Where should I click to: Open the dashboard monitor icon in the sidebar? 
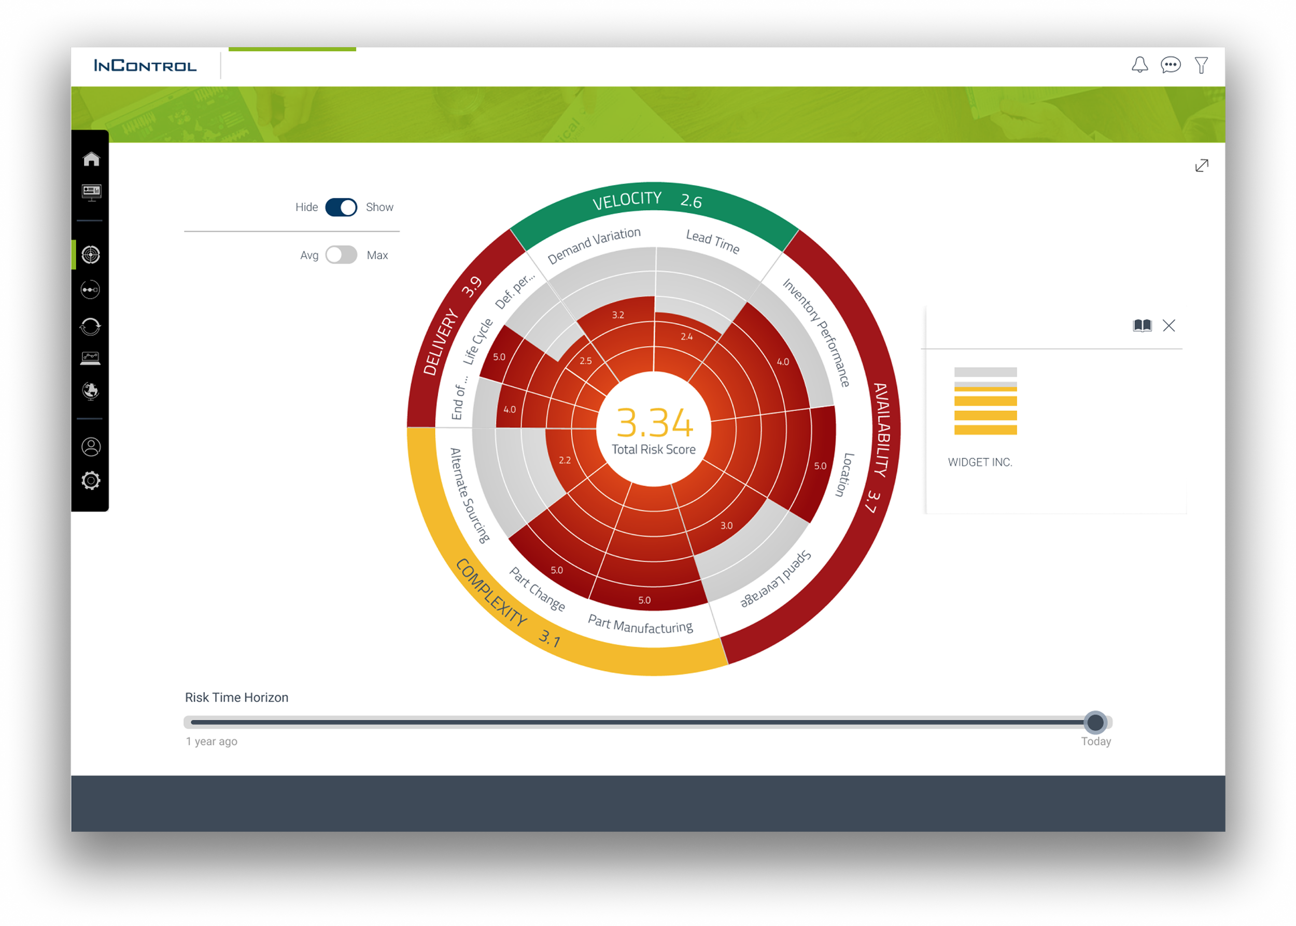pos(91,192)
